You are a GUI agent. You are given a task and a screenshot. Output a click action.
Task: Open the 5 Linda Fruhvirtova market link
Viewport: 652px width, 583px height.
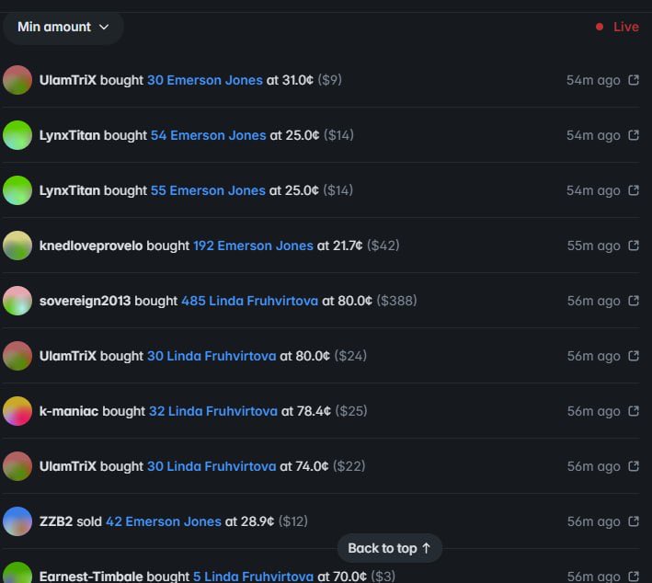point(253,577)
